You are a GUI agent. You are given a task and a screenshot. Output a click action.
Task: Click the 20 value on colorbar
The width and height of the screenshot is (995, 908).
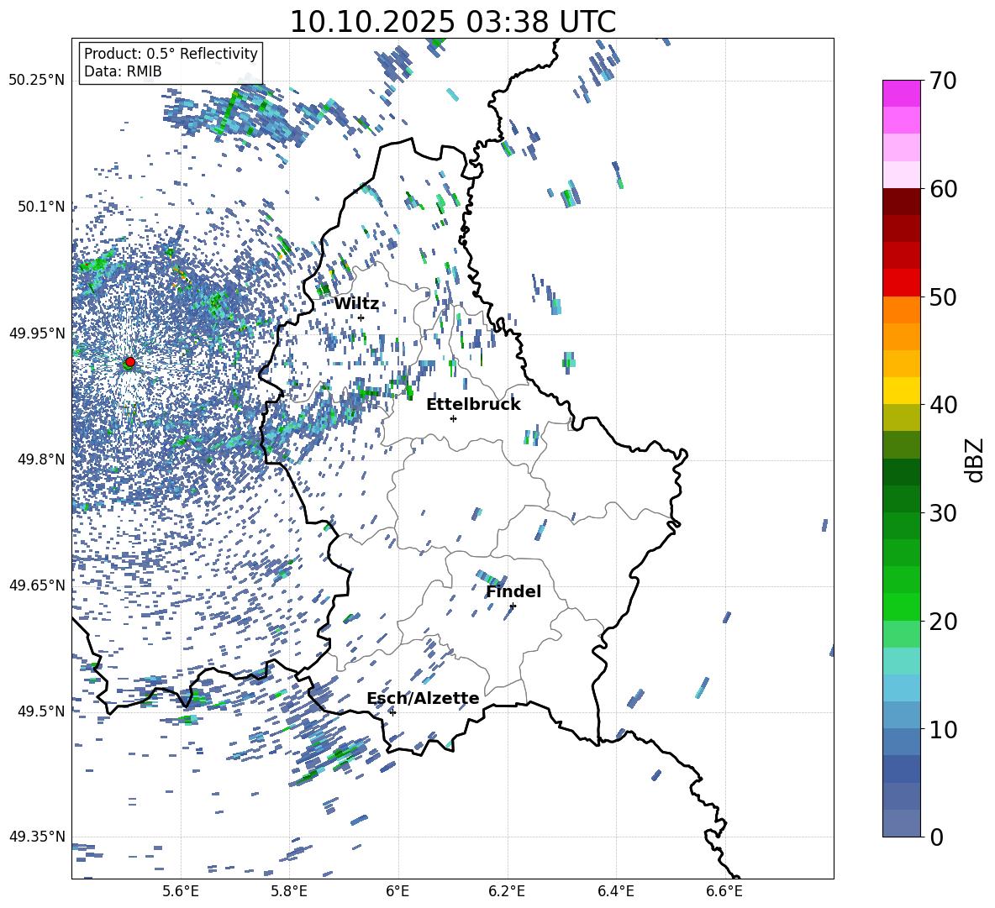[943, 622]
